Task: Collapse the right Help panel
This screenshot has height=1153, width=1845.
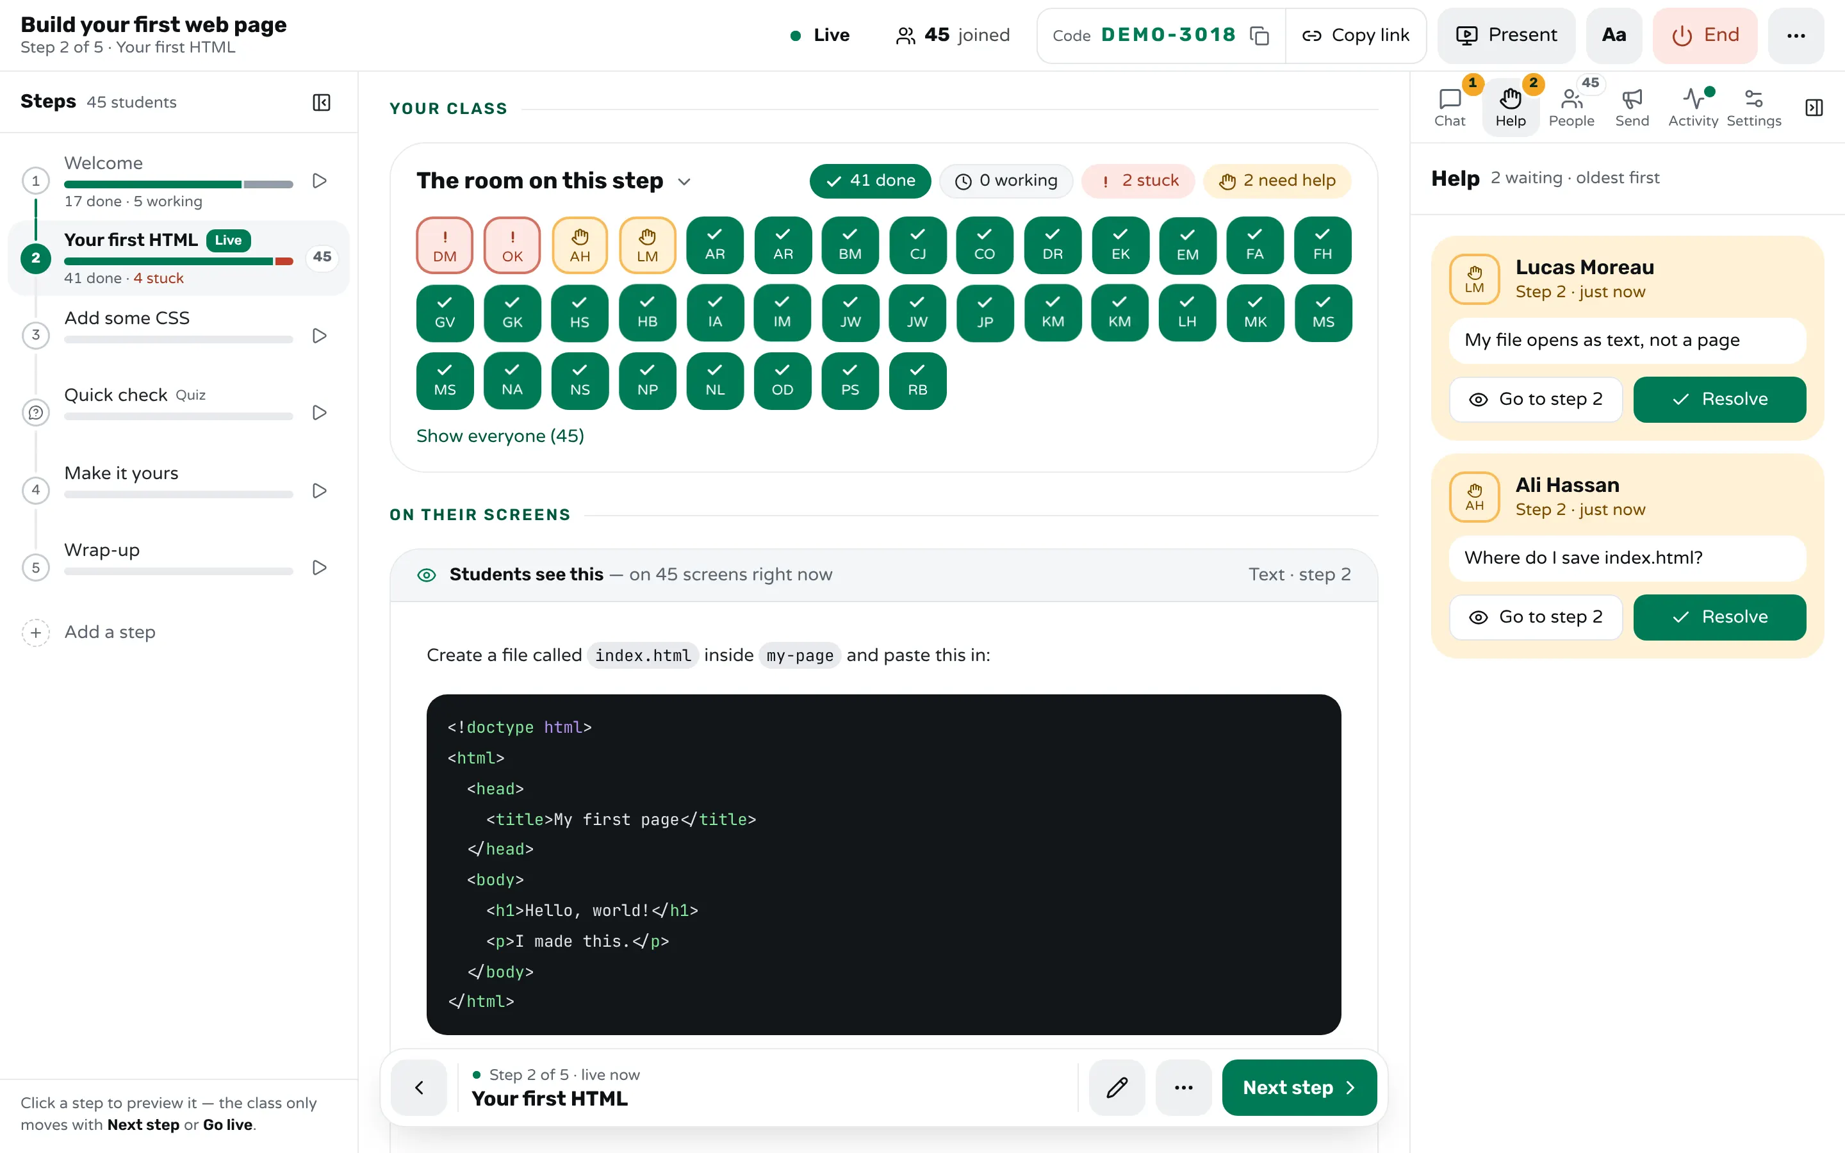Action: point(1814,108)
